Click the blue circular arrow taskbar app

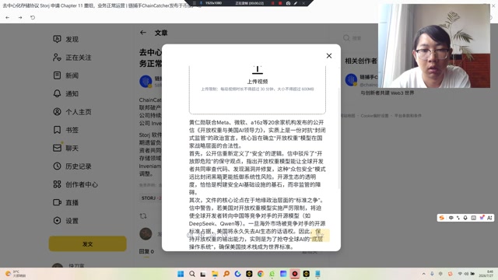click(x=237, y=274)
